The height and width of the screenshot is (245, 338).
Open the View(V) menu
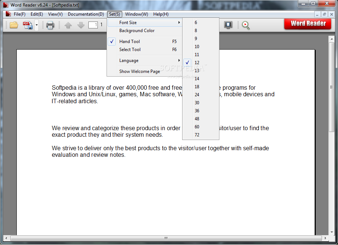coord(55,14)
